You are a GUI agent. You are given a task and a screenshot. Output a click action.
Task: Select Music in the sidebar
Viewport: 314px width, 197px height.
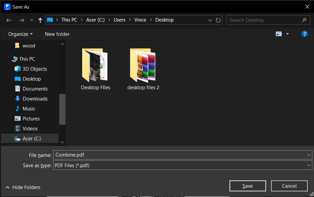[30, 108]
